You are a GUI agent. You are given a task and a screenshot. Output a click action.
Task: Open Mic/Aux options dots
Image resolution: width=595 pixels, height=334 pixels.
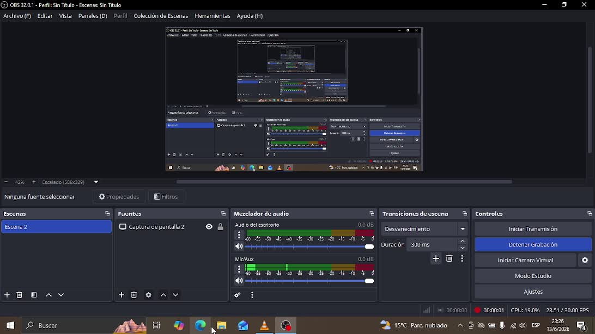point(239,269)
